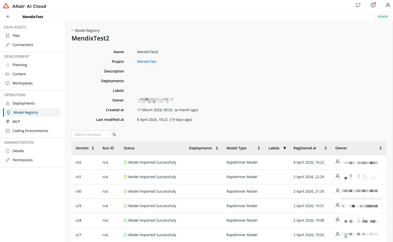The width and height of the screenshot is (393, 242).
Task: Click the 8 April 2026, 18:22 registered cell
Action: tap(309, 162)
